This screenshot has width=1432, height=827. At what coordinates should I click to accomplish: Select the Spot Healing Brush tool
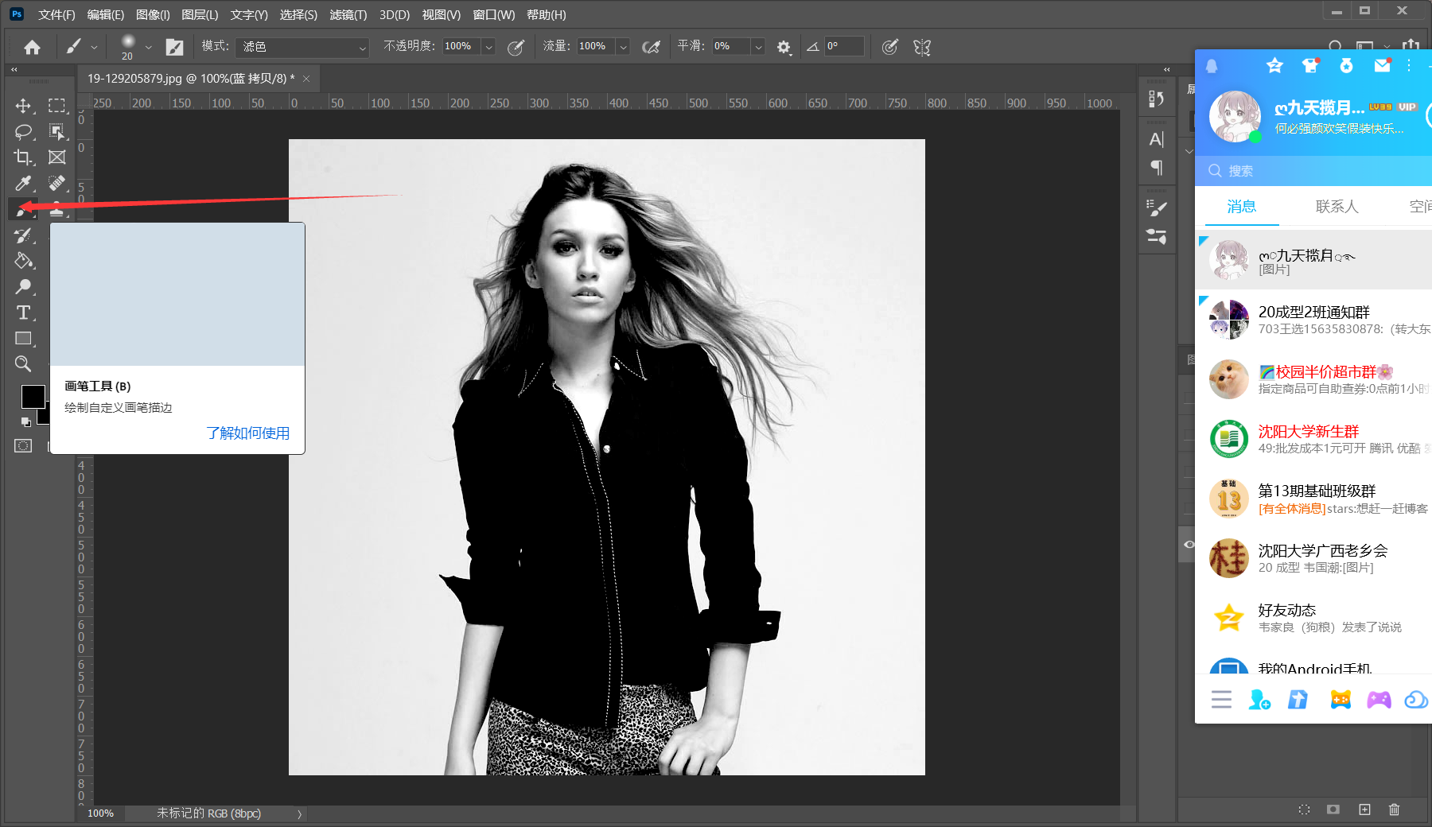56,184
